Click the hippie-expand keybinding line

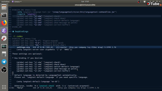click(35, 41)
